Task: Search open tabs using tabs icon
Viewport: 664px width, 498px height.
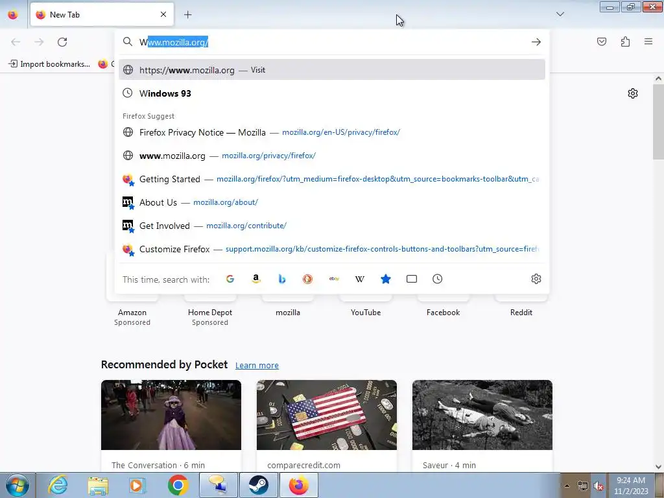Action: (412, 279)
